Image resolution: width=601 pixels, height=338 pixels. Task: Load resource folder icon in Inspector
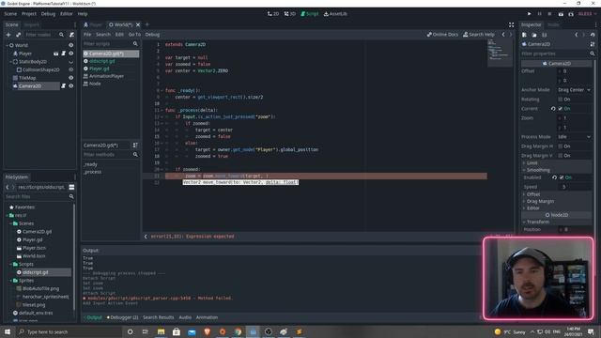(x=534, y=35)
